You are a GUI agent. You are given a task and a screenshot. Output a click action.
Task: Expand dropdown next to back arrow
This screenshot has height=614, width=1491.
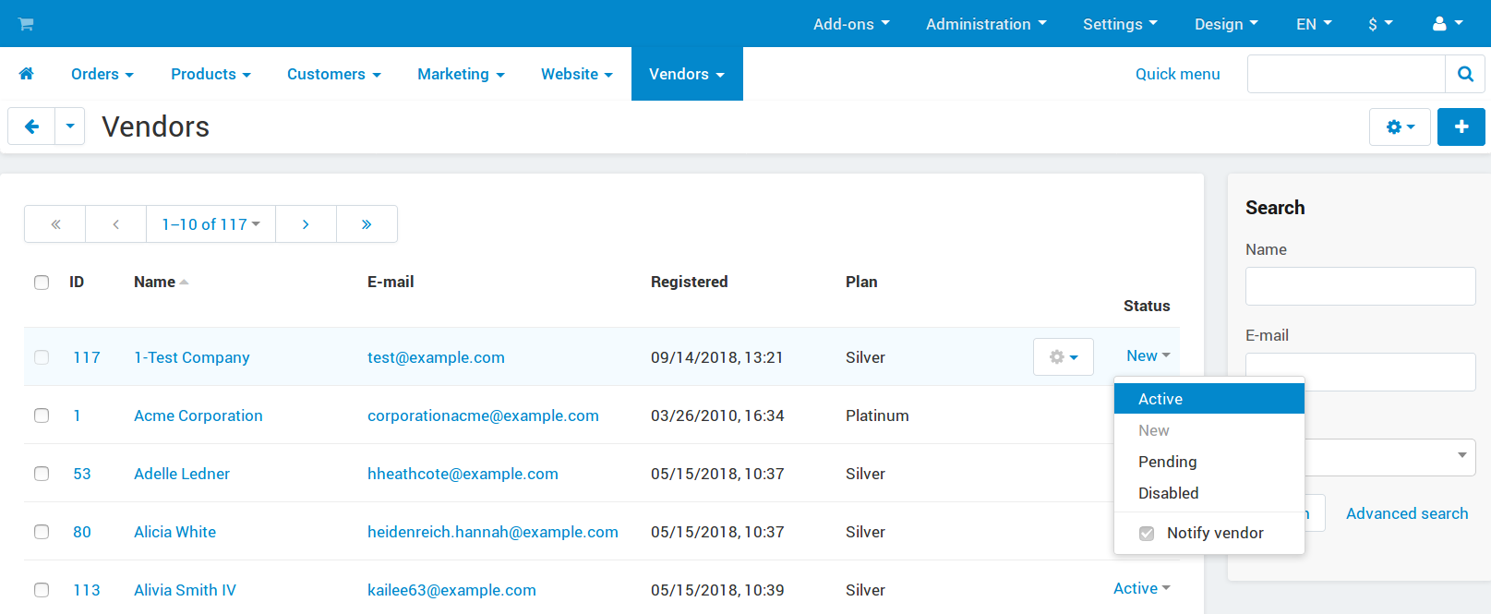pos(70,126)
